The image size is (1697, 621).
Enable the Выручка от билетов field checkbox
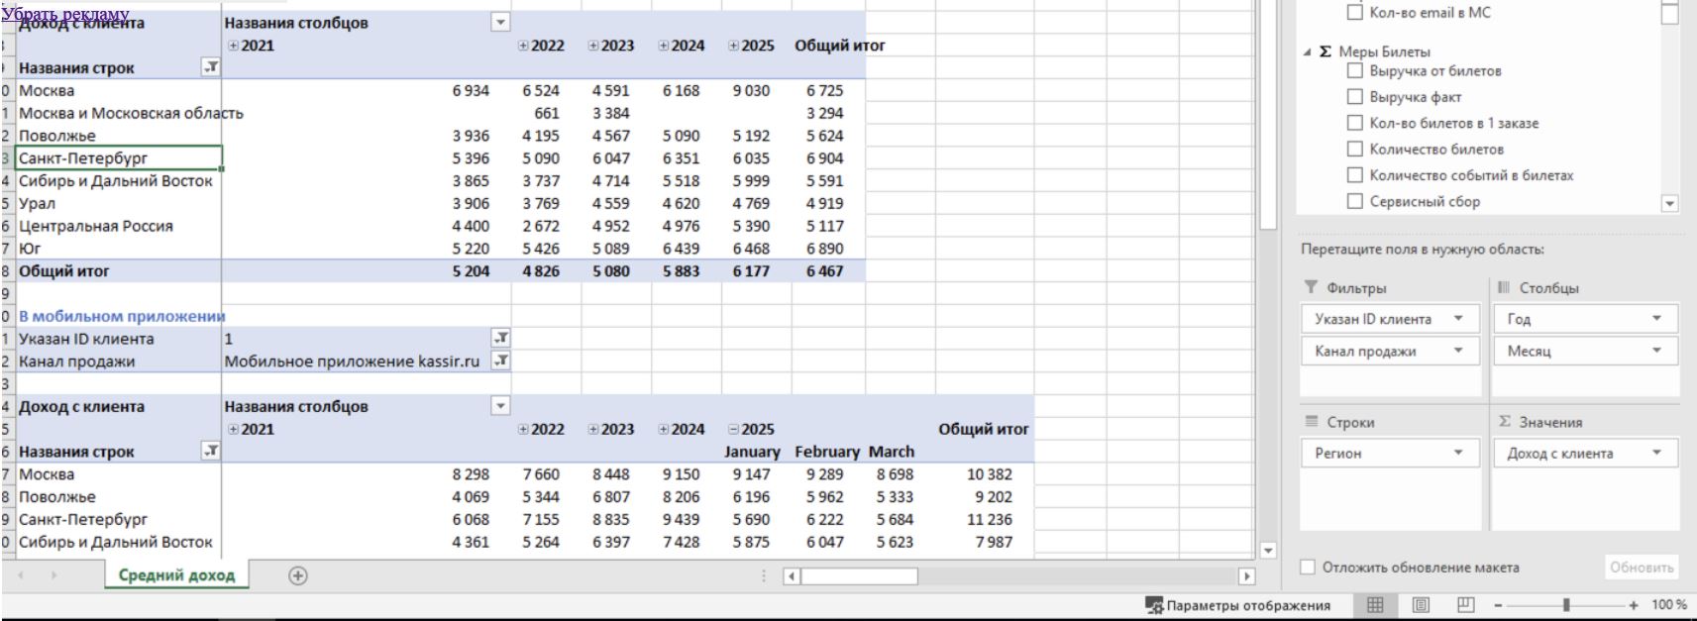pyautogui.click(x=1355, y=71)
